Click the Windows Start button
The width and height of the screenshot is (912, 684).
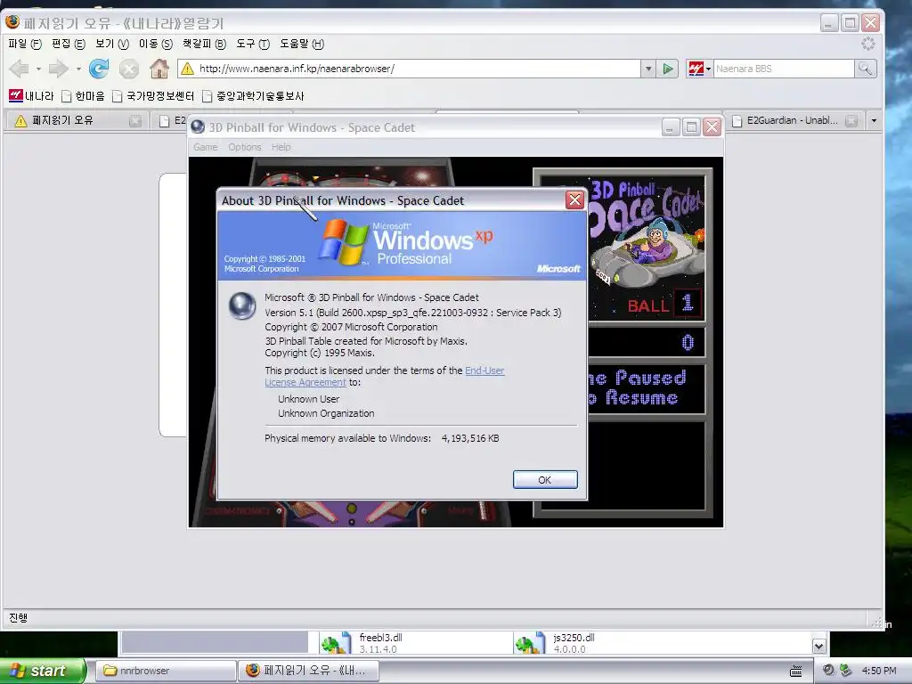tap(42, 671)
